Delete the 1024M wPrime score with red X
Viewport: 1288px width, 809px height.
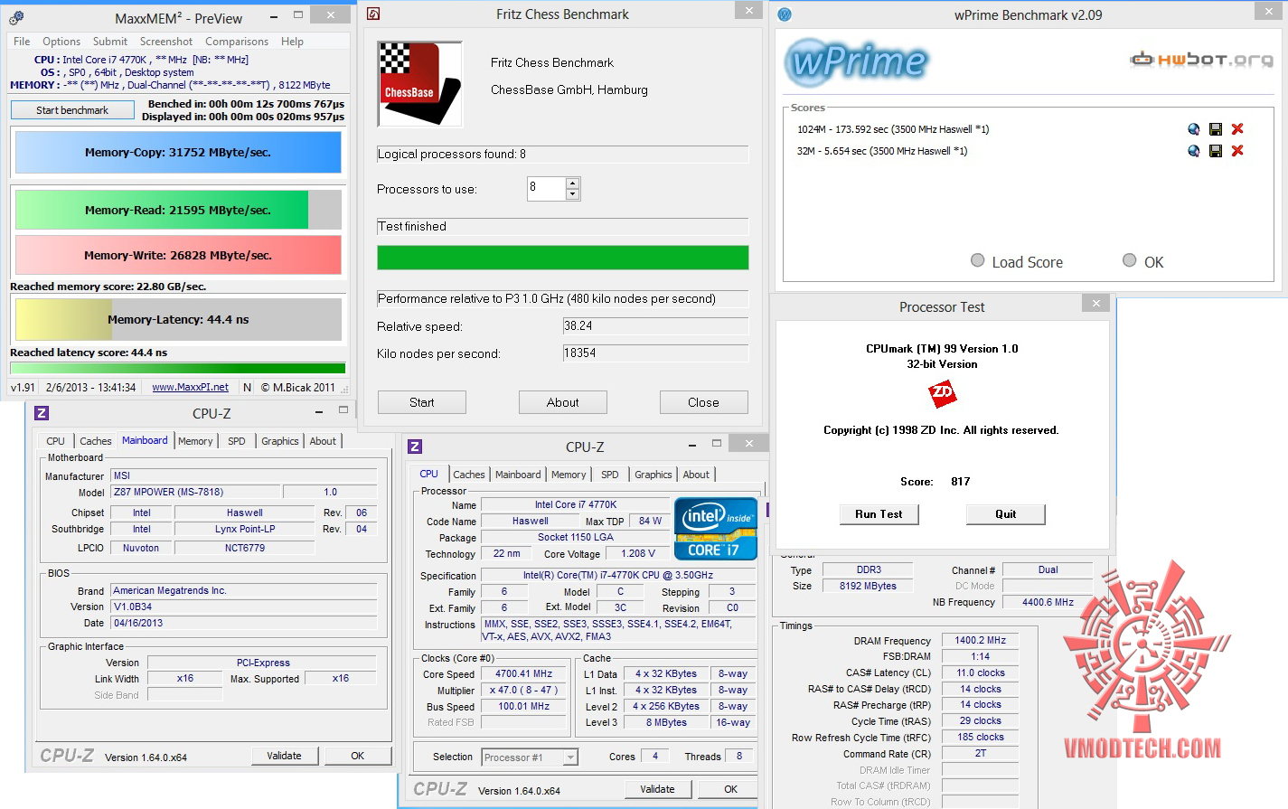1237,129
